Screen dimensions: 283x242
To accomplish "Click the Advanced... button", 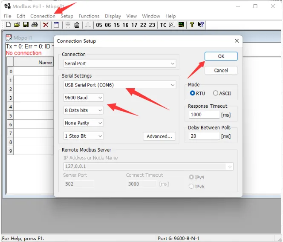I will [159, 136].
